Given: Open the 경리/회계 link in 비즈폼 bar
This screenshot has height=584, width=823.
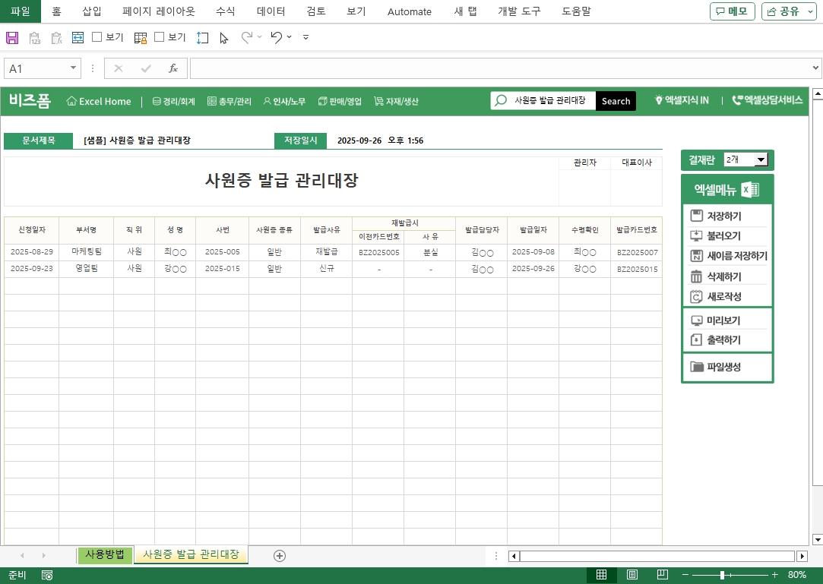Looking at the screenshot, I should (174, 101).
